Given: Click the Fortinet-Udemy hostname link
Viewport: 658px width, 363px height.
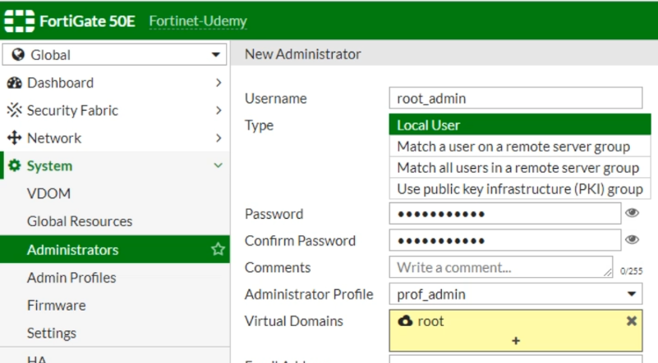Looking at the screenshot, I should click(198, 21).
